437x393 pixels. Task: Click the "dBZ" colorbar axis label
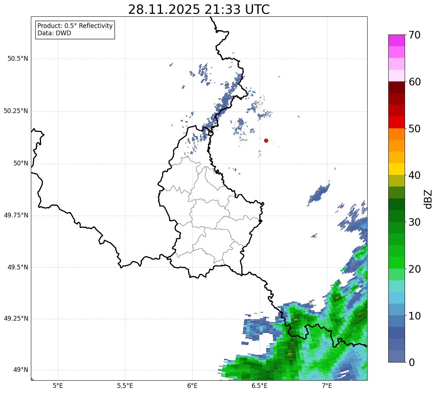(428, 198)
